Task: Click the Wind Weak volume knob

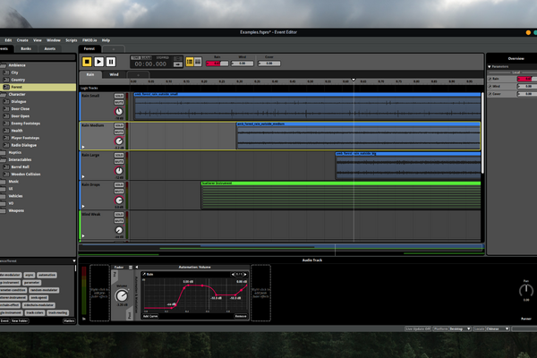Action: (x=119, y=230)
